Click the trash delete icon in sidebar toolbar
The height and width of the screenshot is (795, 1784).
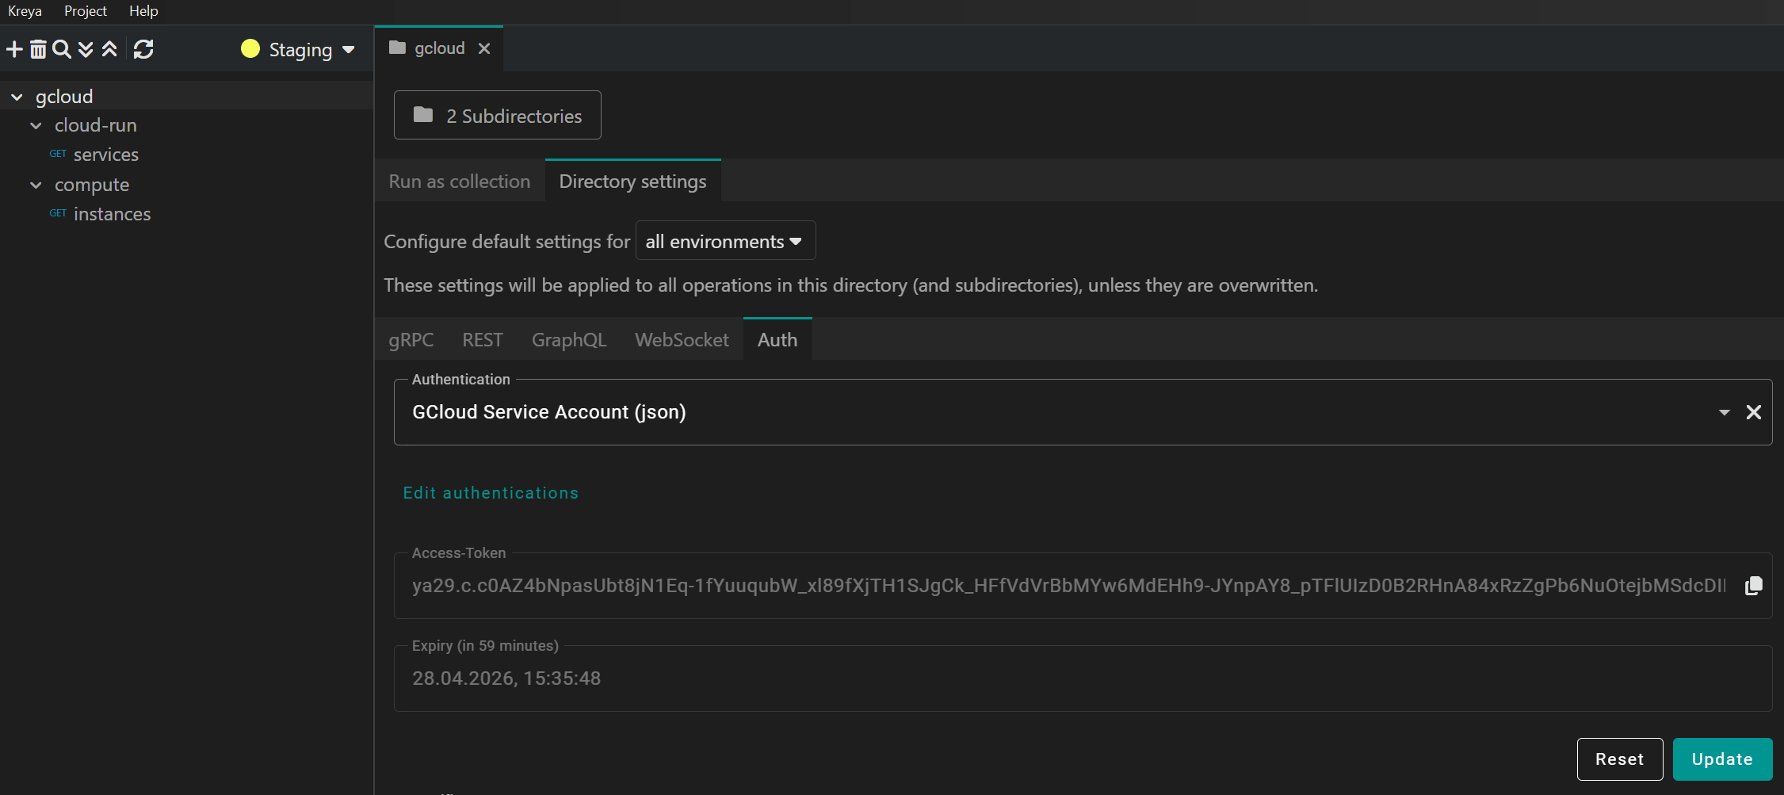[38, 49]
